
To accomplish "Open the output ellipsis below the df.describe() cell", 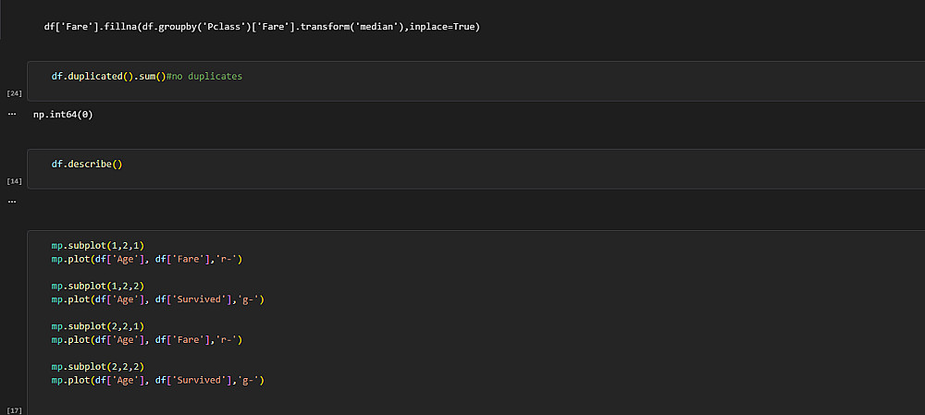I will [11, 201].
